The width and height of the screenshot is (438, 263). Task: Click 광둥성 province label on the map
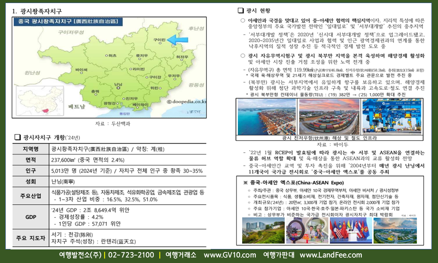coord(196,85)
